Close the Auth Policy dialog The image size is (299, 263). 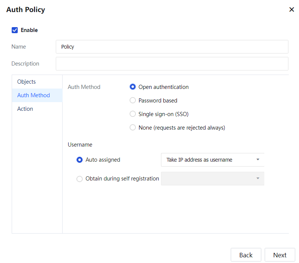(x=291, y=10)
